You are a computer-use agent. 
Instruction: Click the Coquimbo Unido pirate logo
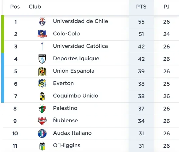pos(42,96)
